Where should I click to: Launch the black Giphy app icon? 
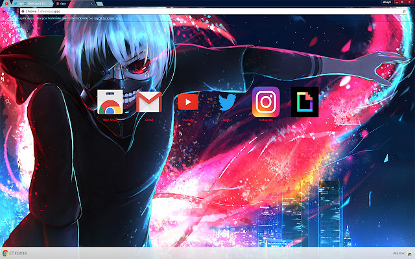click(x=305, y=102)
